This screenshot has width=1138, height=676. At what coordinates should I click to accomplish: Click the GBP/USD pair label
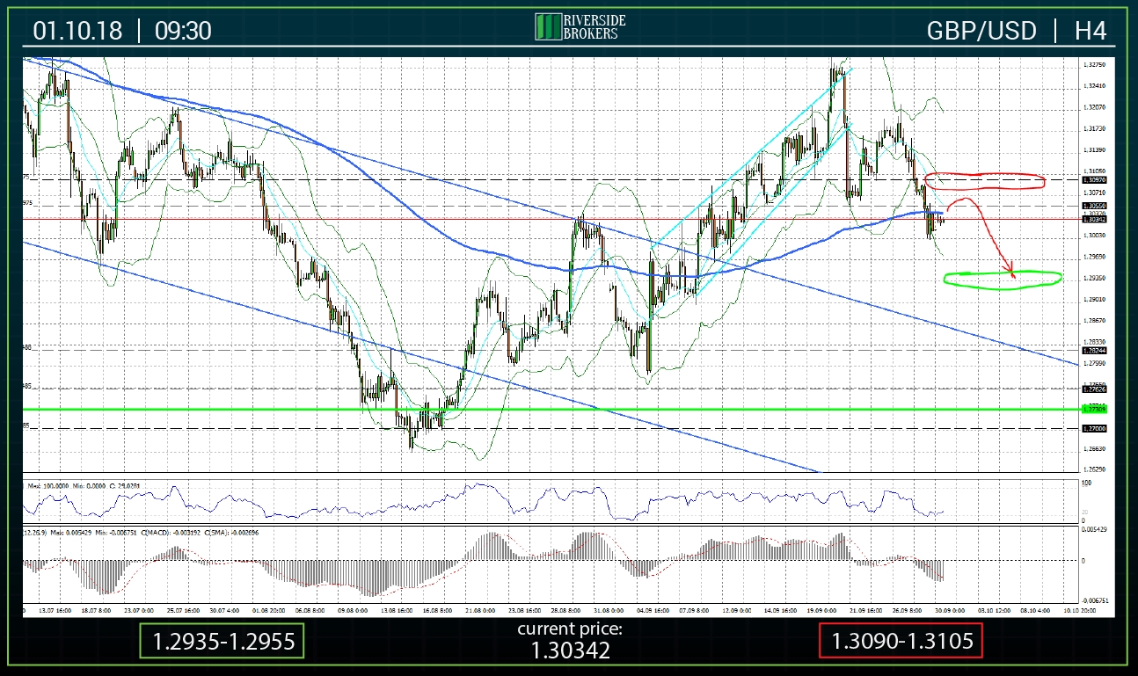(981, 31)
